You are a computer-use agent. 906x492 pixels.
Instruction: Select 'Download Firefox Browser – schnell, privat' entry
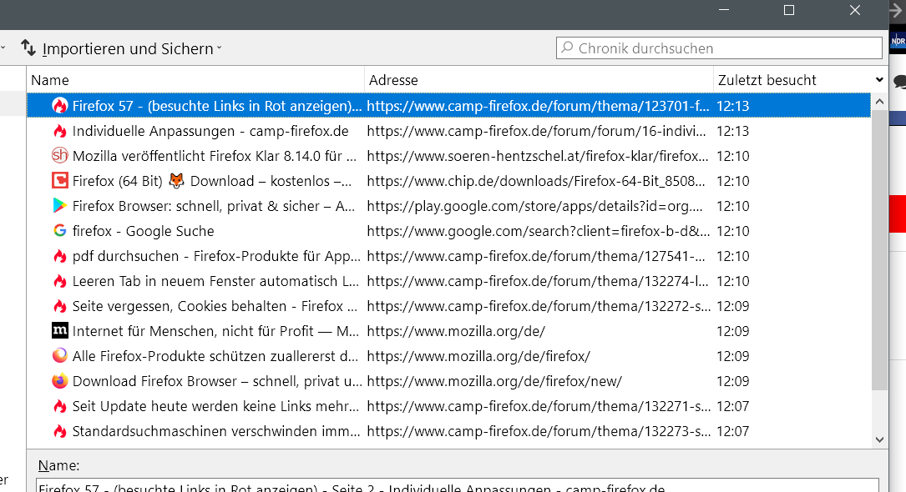(x=448, y=381)
